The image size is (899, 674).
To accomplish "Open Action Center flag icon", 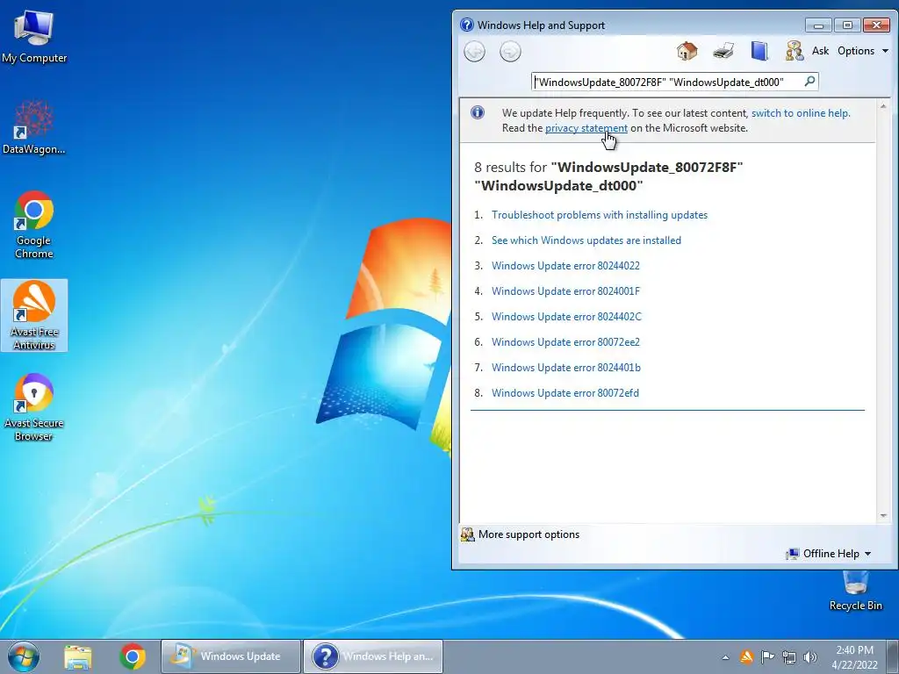I will coord(767,656).
